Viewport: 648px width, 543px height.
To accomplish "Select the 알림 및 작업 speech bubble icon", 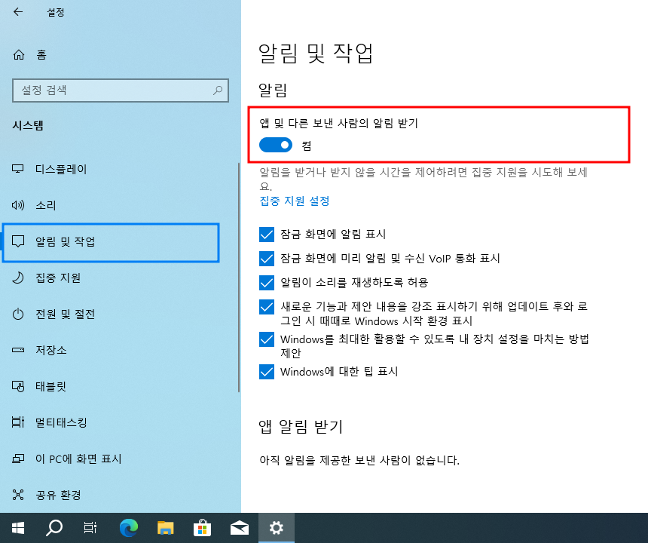I will point(18,241).
